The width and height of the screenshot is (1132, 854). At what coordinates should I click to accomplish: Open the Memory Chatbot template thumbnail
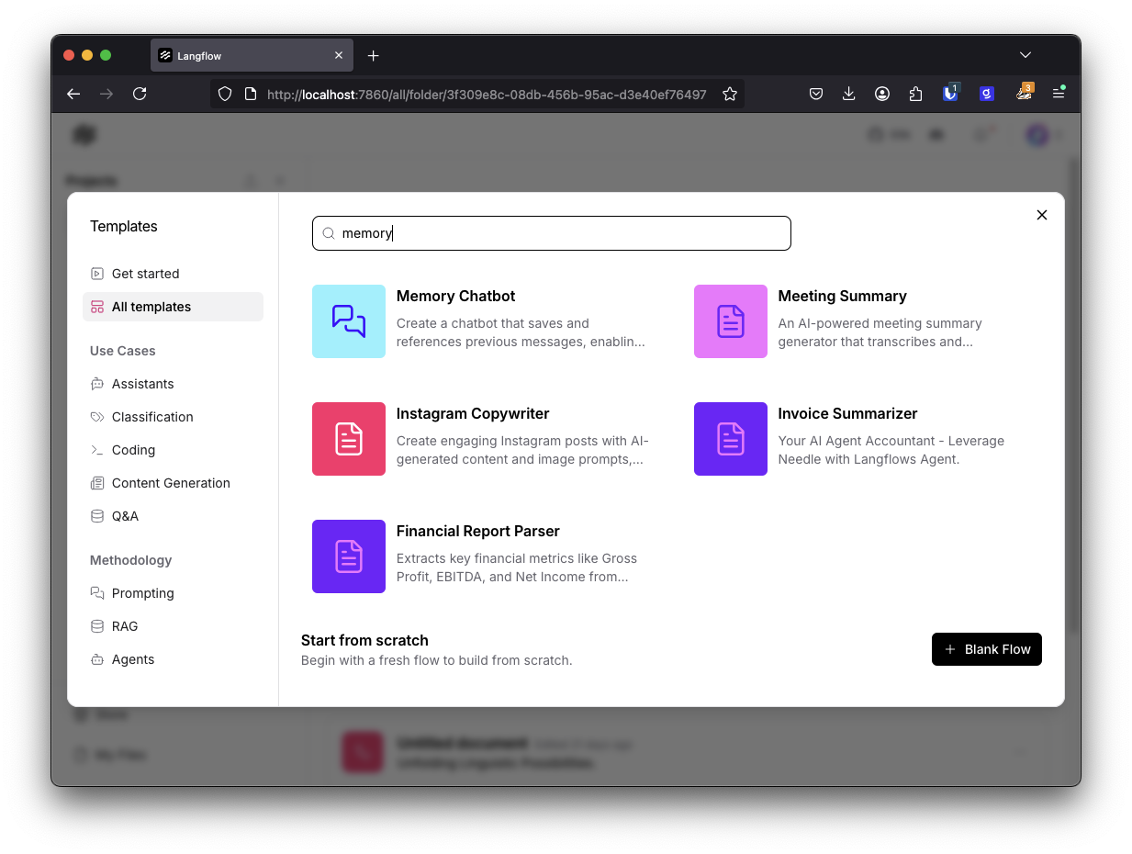pyautogui.click(x=349, y=321)
